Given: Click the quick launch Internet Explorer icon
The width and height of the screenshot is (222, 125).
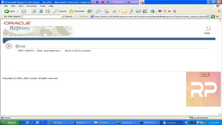Looking at the screenshot, I should (x=32, y=123).
